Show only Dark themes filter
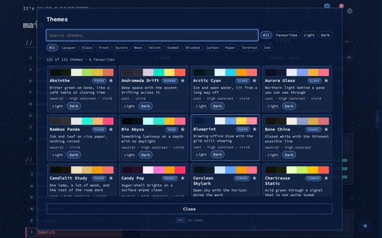 click(325, 35)
